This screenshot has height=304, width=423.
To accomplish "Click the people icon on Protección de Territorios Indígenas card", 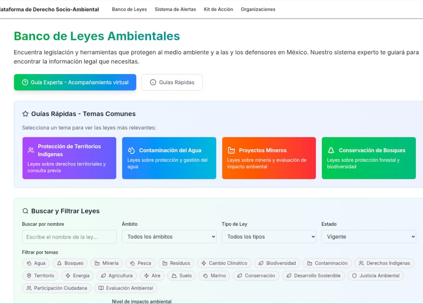I will 31,150.
